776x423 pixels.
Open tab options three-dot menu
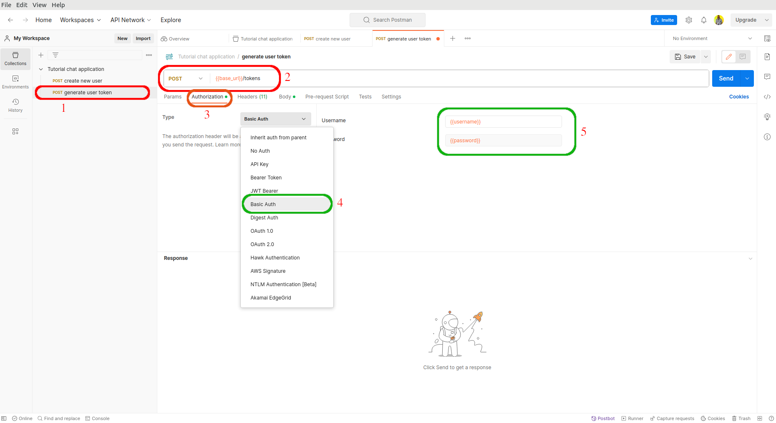pos(468,38)
